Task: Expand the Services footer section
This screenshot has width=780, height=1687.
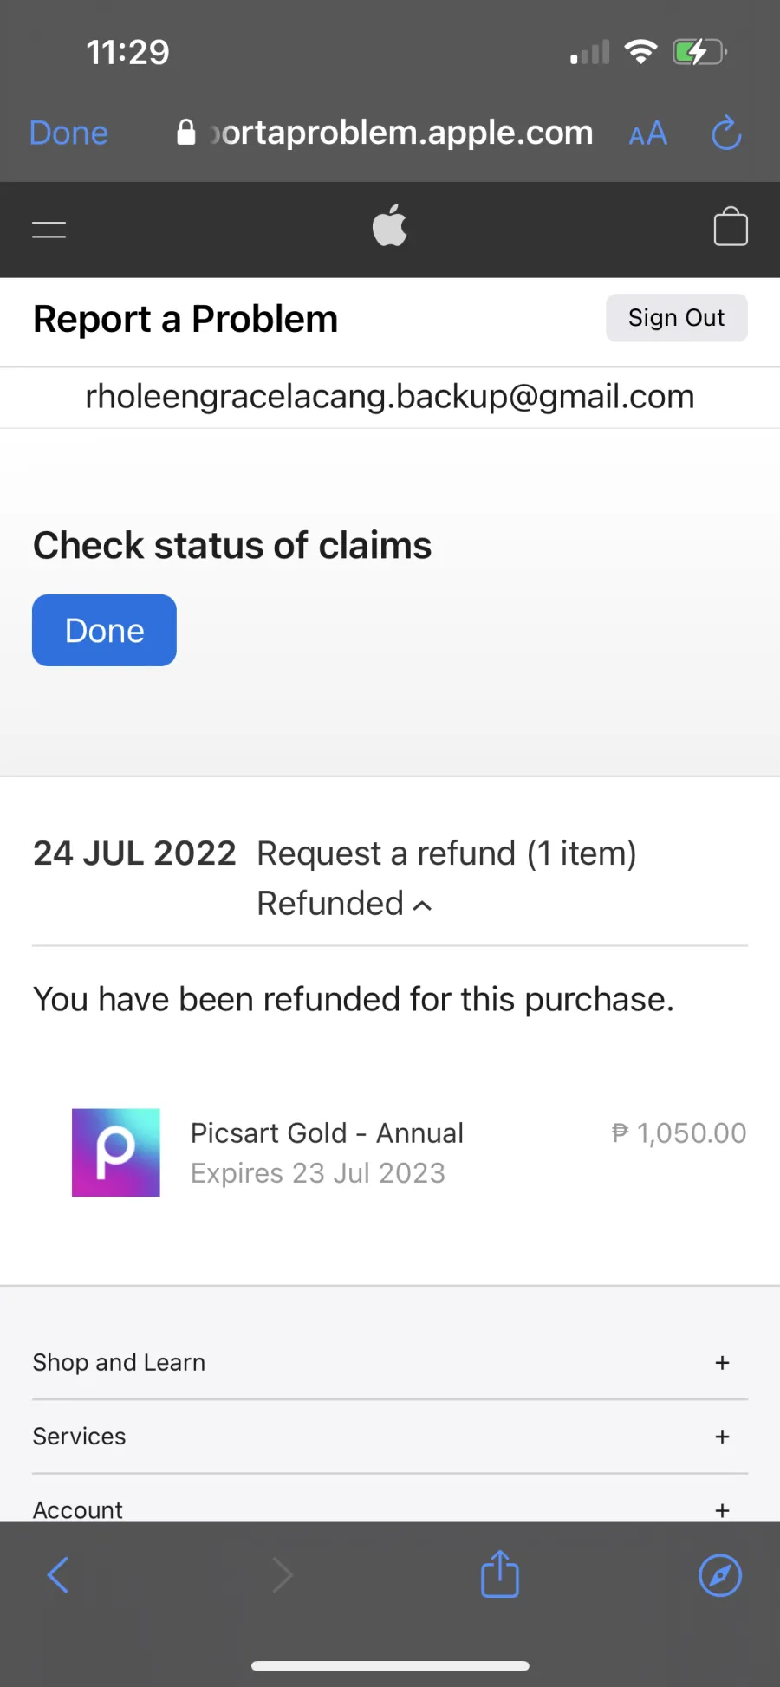Action: click(x=722, y=1437)
